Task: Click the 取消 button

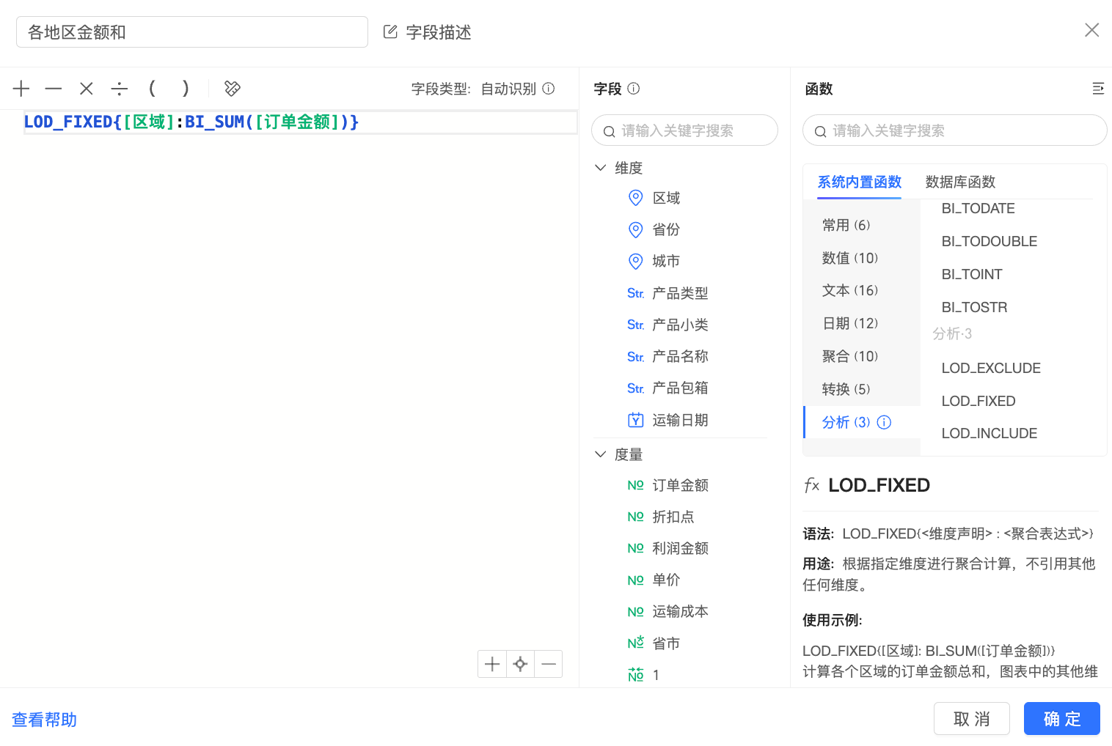Action: tap(971, 718)
